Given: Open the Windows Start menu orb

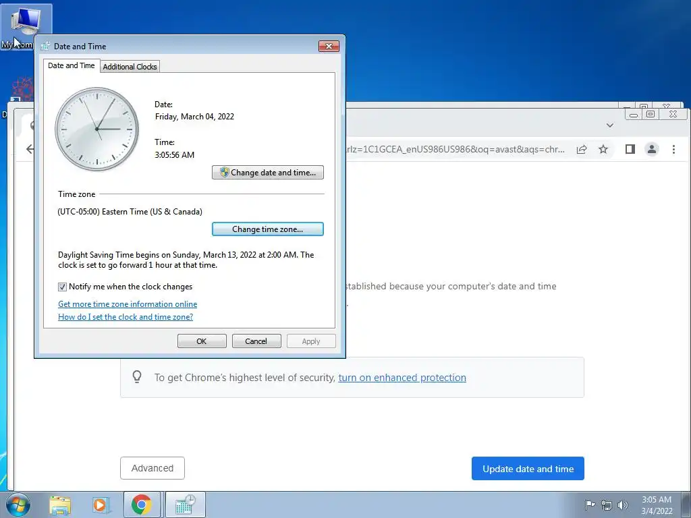Looking at the screenshot, I should point(18,505).
